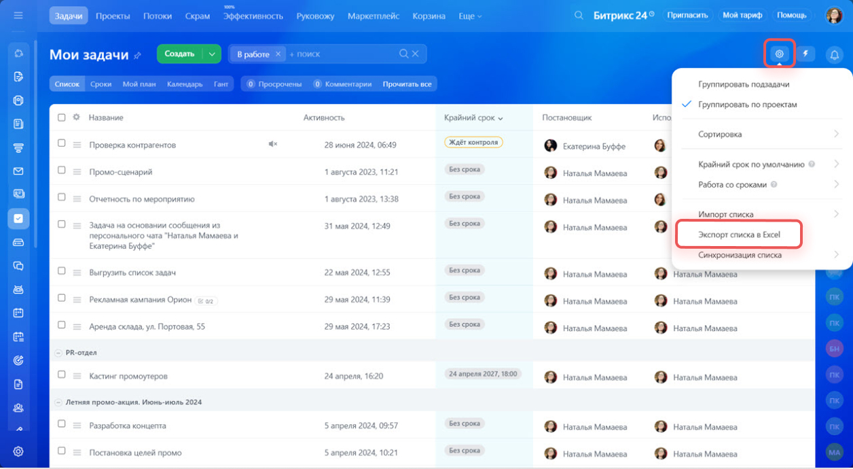
Task: Click the mail icon in the left sidebar
Action: pos(18,171)
